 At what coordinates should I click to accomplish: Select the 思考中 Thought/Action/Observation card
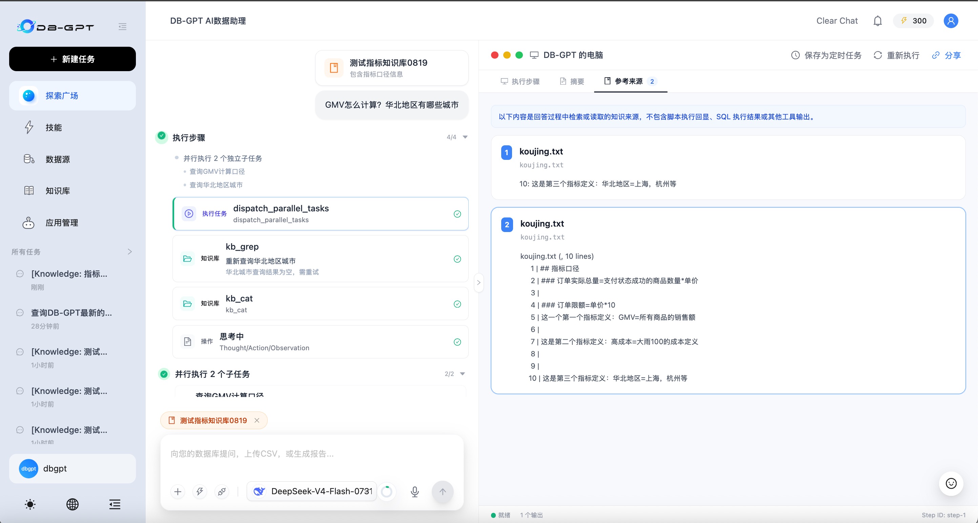[321, 341]
